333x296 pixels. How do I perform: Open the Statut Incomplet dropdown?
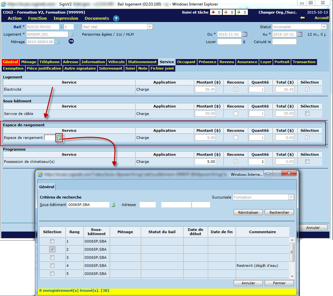tap(324, 27)
